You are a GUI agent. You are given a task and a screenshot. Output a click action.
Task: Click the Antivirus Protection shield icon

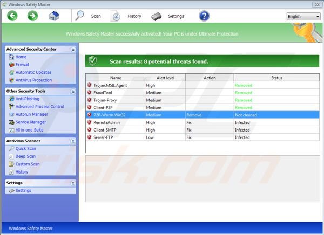11,80
